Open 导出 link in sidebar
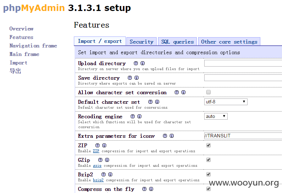Image resolution: width=282 pixels, height=193 pixels. (15, 71)
